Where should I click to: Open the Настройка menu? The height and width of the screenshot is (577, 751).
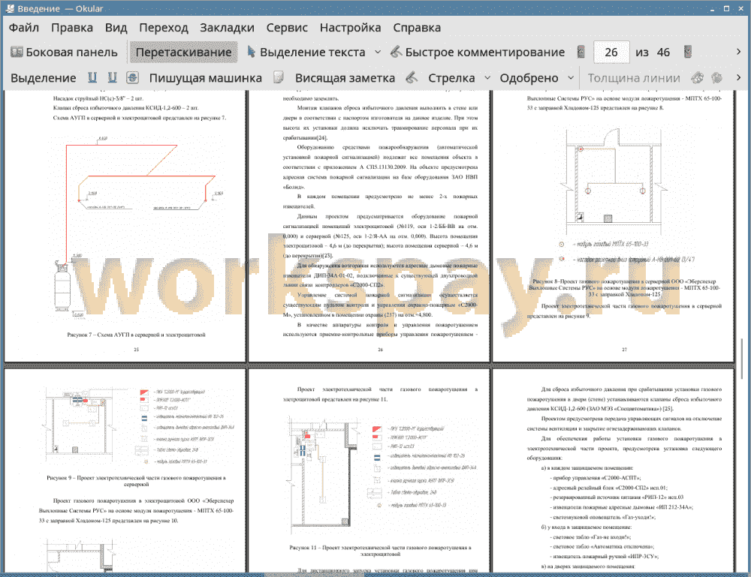point(350,28)
